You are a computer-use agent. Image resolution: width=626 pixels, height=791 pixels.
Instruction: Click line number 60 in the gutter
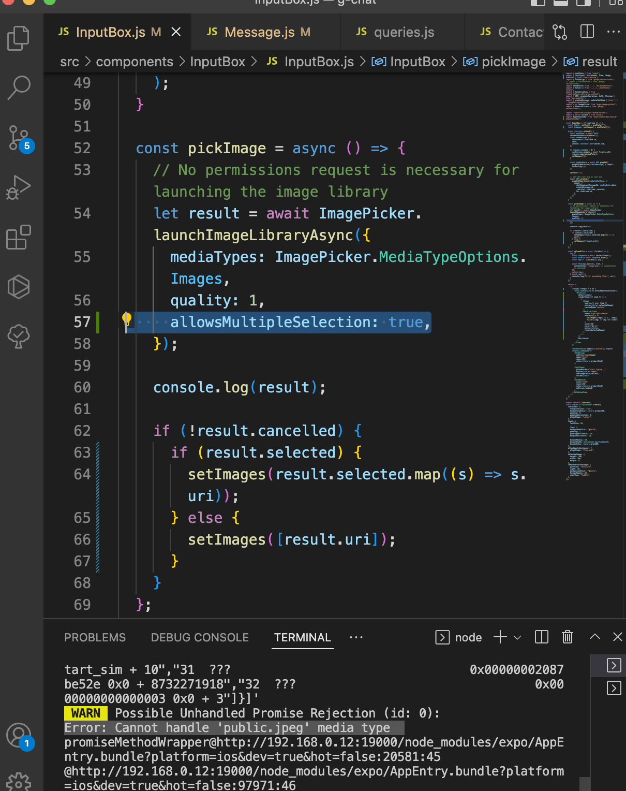click(82, 387)
